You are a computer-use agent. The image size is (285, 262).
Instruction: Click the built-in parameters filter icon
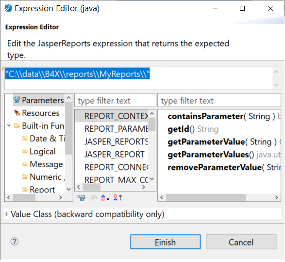click(81, 198)
